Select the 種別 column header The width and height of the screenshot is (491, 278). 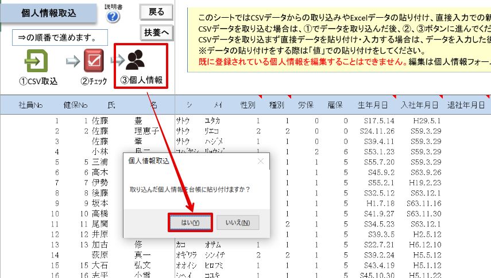(x=276, y=105)
